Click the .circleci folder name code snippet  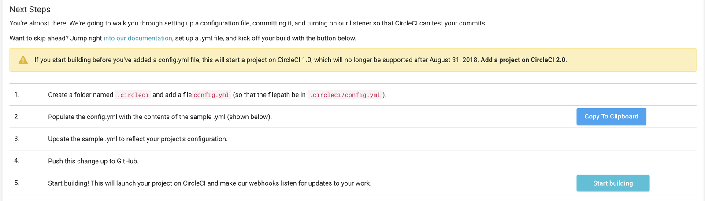coord(133,95)
